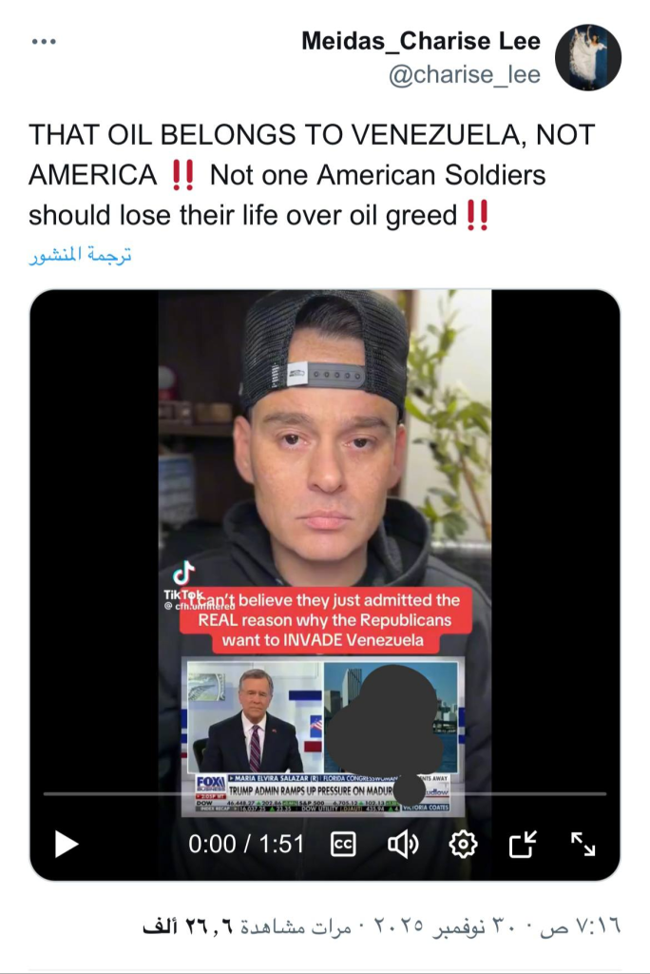Viewport: 650px width, 974px height.
Task: Open Charise Lee's profile picture
Action: 588,58
